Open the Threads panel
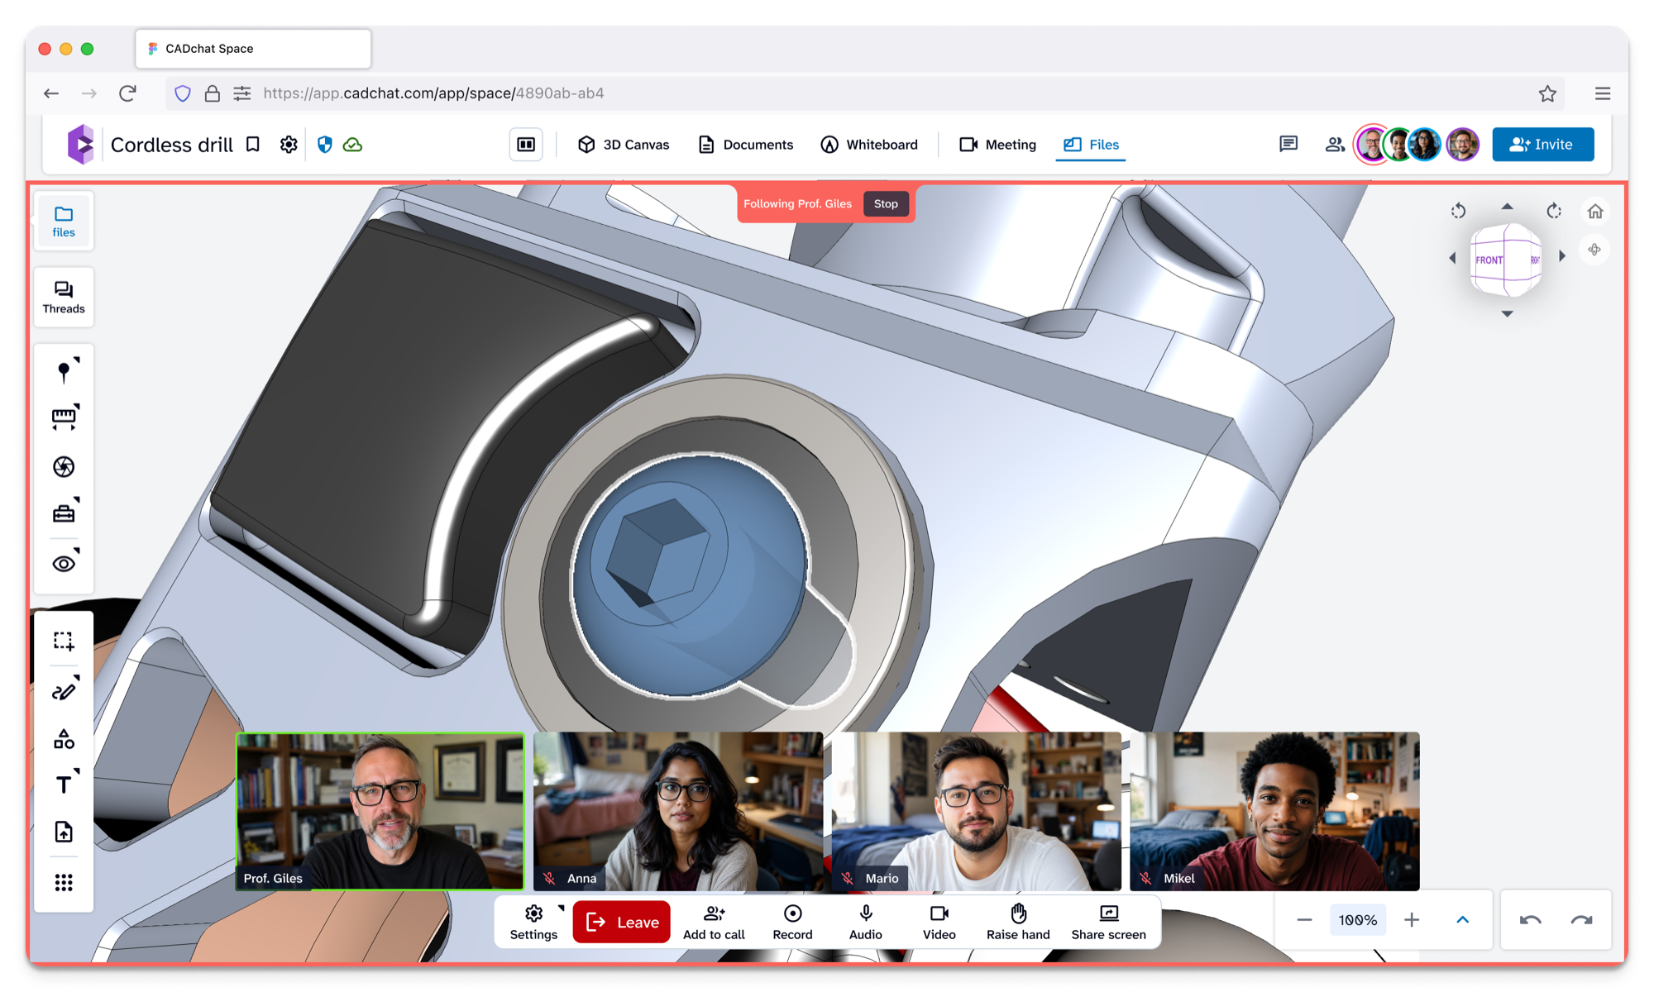The height and width of the screenshot is (992, 1654). [64, 298]
